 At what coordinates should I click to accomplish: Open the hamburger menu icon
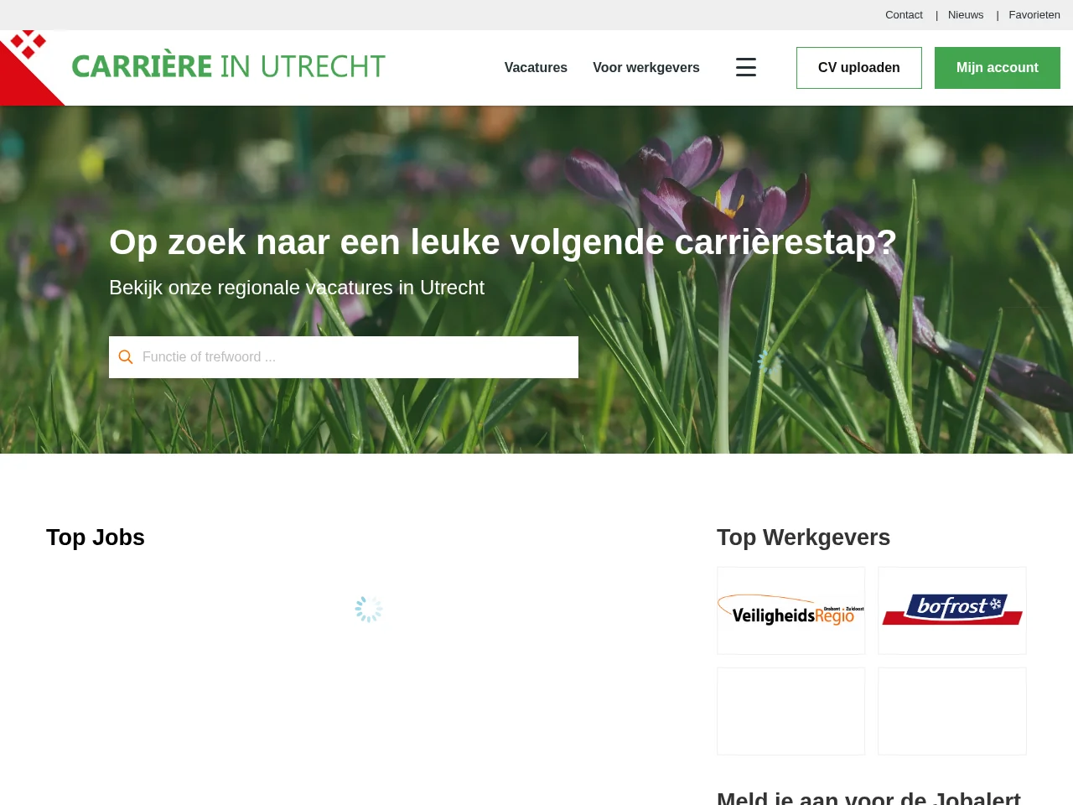(746, 67)
